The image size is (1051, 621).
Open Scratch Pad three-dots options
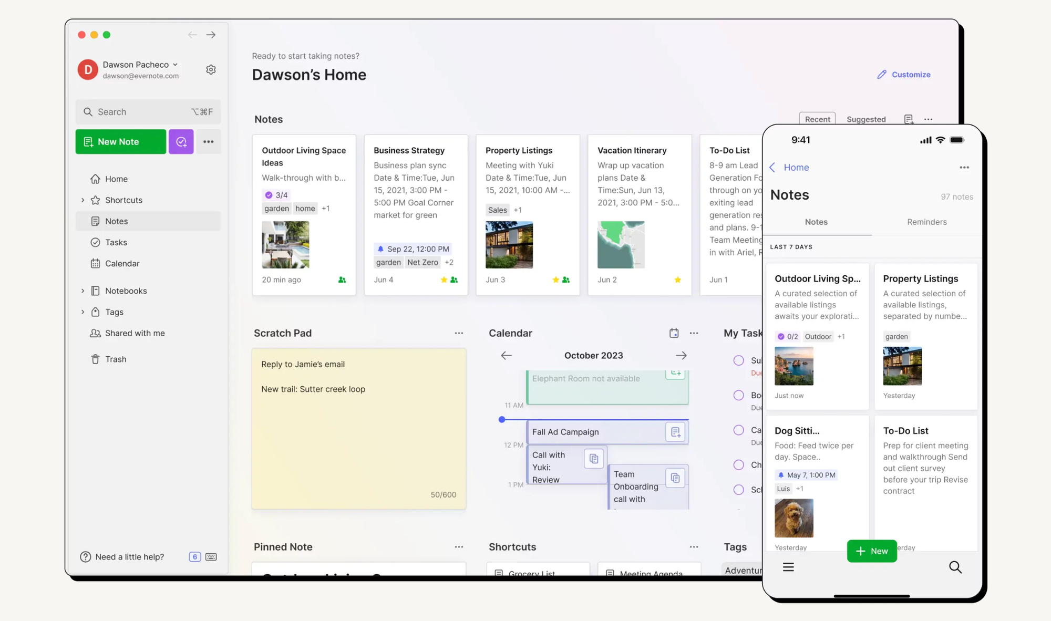pos(459,333)
